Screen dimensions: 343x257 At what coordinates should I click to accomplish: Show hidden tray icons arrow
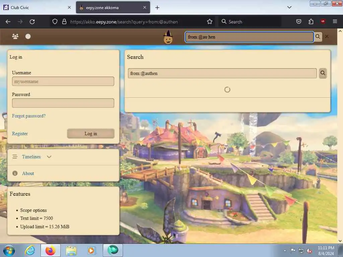click(285, 251)
